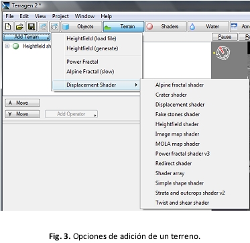Open the Window menu
The width and height of the screenshot is (250, 243).
(x=84, y=16)
